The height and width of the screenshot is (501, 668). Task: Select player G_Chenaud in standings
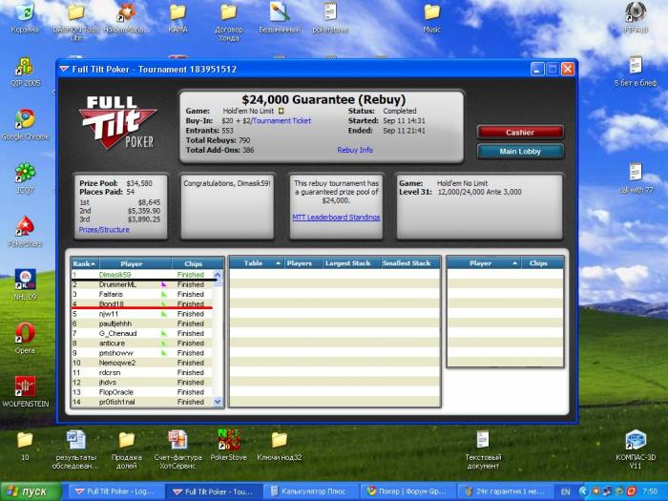click(x=142, y=334)
